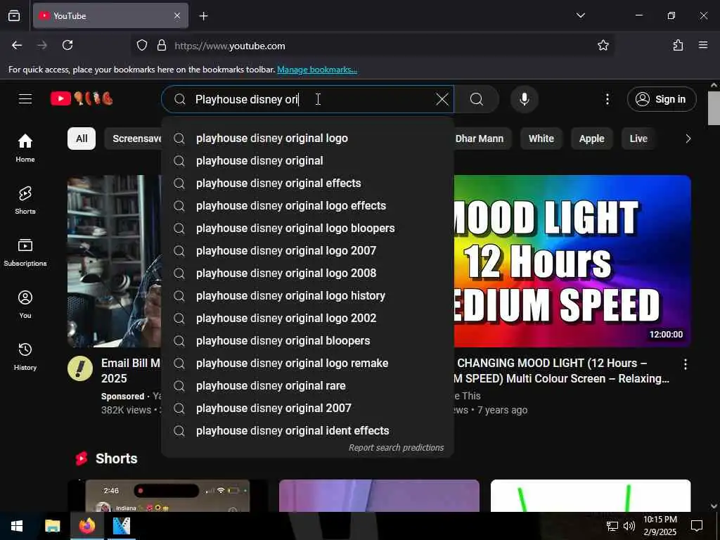The width and height of the screenshot is (720, 540).
Task: Open the Changing Mood Light video title
Action: click(x=562, y=371)
